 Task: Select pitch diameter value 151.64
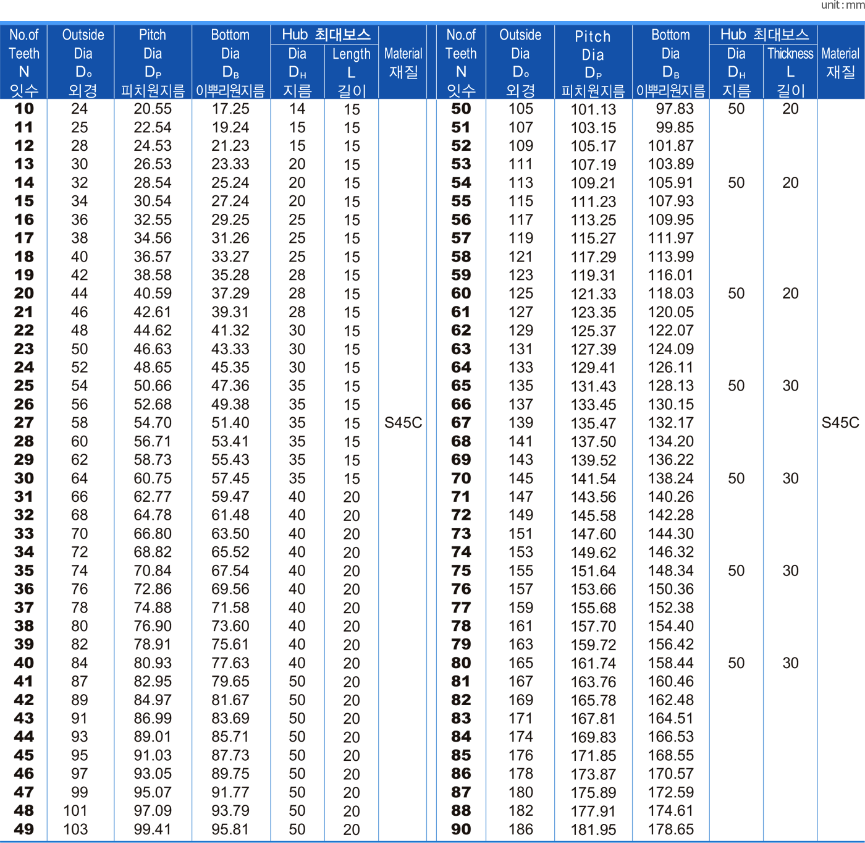coord(593,572)
